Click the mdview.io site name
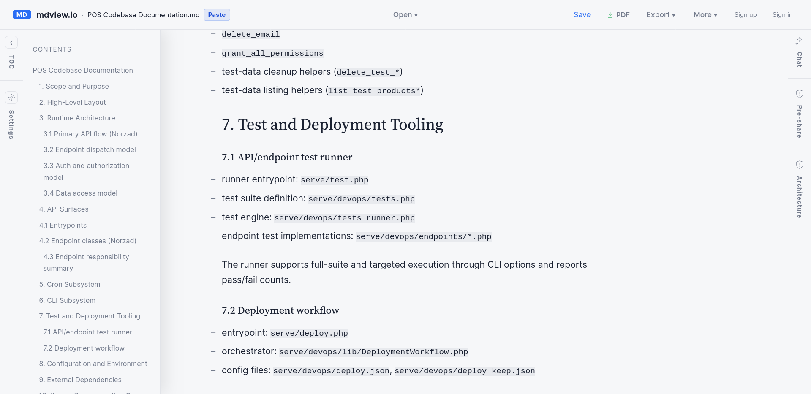 [57, 15]
